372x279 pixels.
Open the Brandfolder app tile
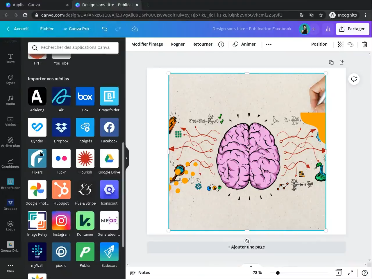[x=109, y=96]
